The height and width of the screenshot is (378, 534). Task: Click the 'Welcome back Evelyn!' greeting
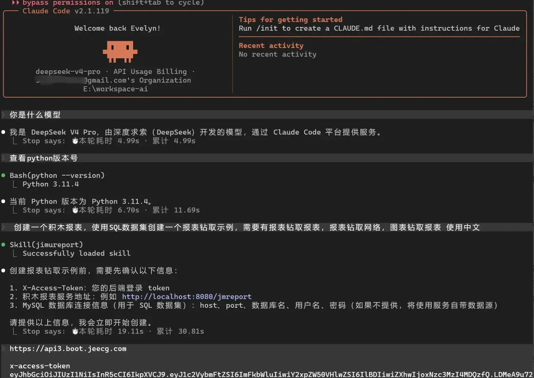117,28
